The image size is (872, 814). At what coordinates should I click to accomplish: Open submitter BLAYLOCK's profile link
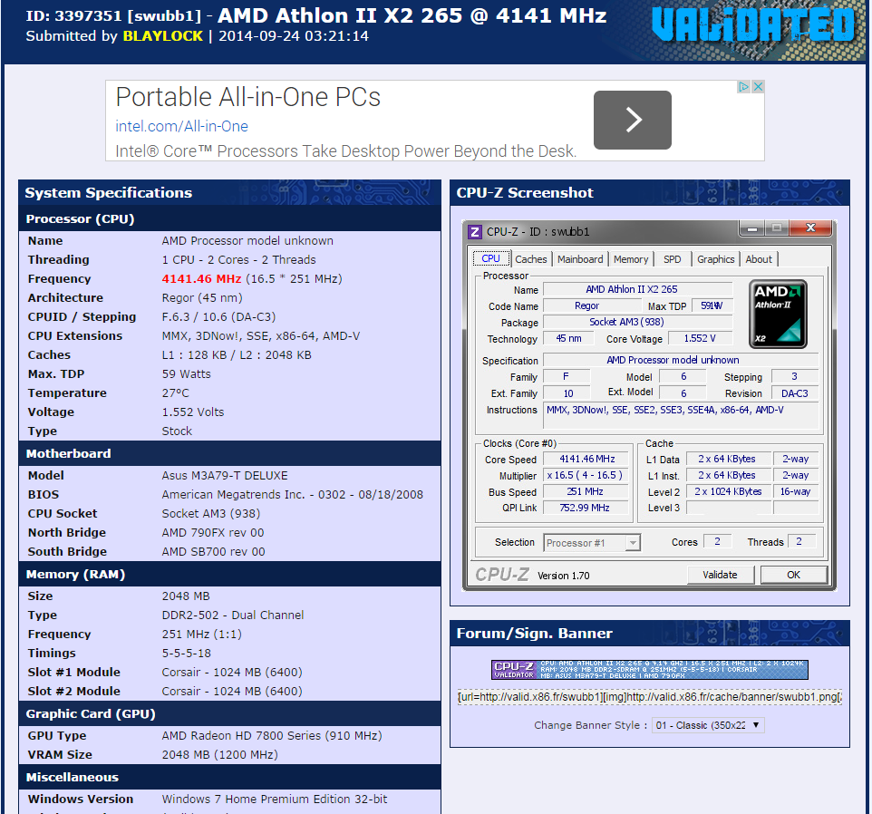click(x=163, y=36)
